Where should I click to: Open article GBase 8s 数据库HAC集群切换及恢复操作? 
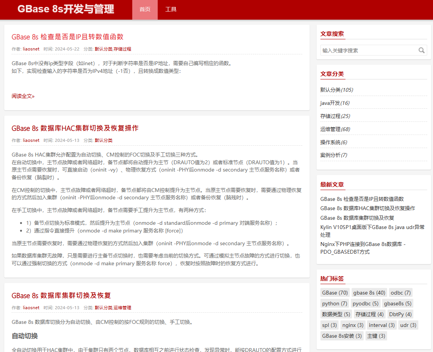[x=75, y=128]
